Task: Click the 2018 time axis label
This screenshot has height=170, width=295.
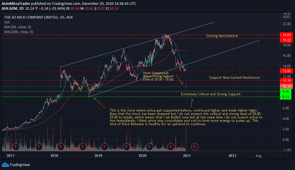Action: pos(54,156)
